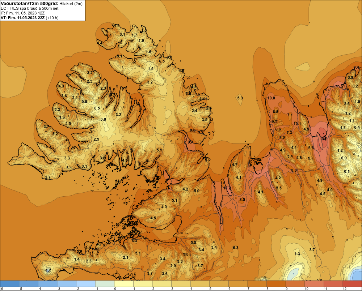This screenshot has width=362, height=291.
Task: Click the legend color swatch between -6 and -5
Action: pyautogui.click(x=10, y=284)
